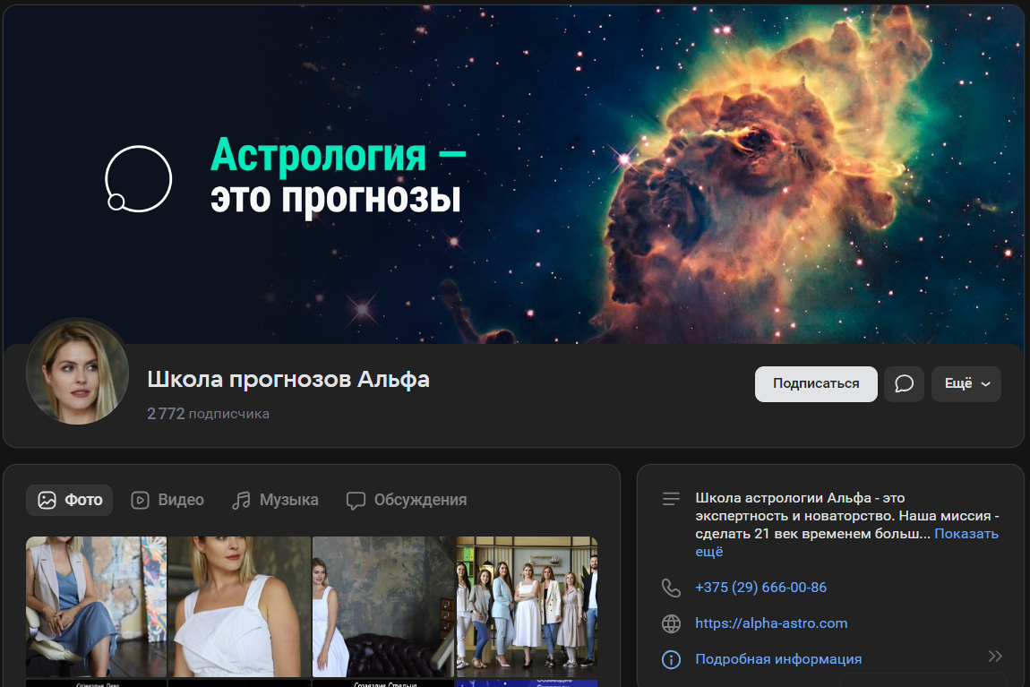Click the globe website icon

pyautogui.click(x=671, y=623)
